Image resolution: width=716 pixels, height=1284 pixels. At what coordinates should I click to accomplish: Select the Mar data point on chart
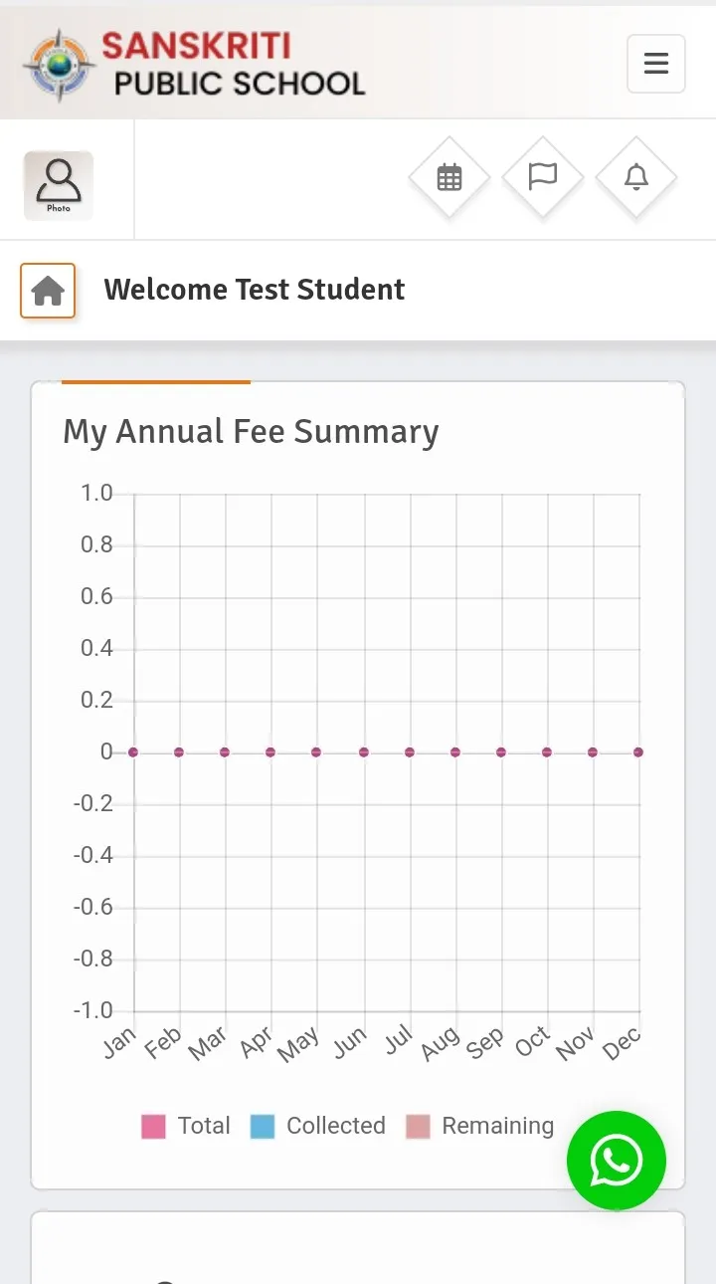click(225, 752)
